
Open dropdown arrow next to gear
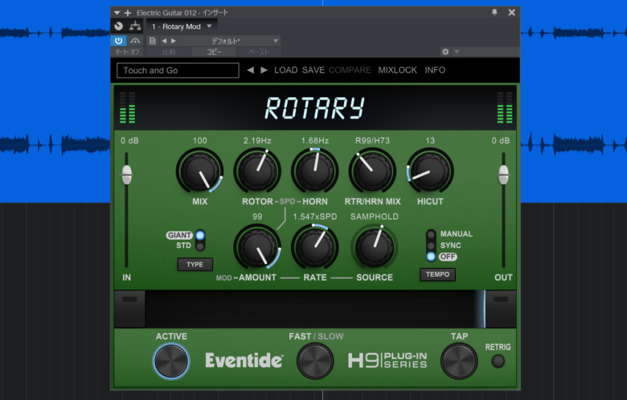tap(457, 52)
